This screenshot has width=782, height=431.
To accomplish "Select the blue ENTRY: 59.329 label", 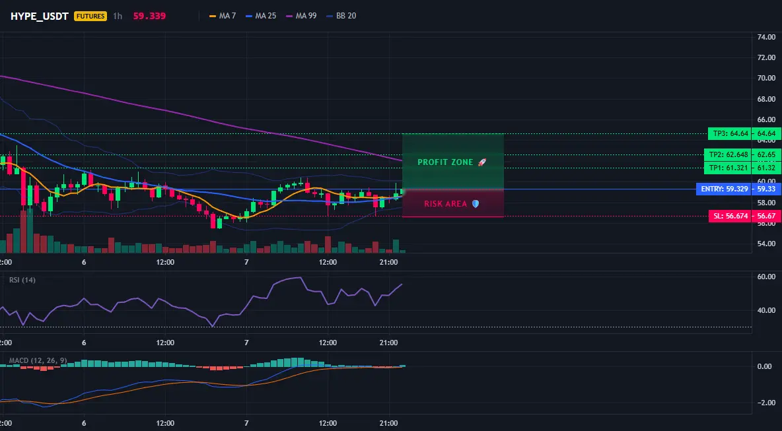I will 724,189.
